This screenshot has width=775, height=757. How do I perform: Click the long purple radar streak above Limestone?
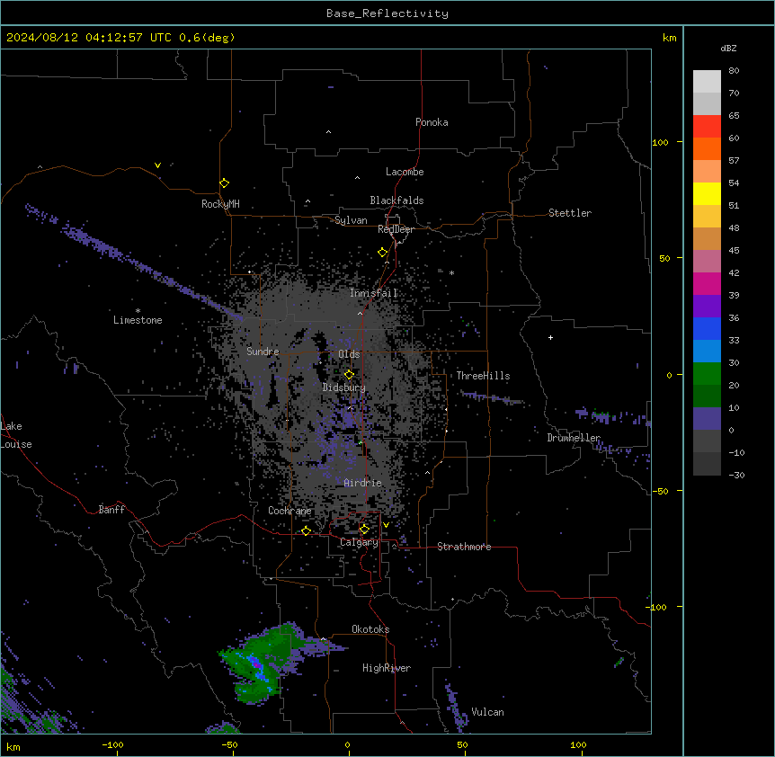pyautogui.click(x=133, y=262)
